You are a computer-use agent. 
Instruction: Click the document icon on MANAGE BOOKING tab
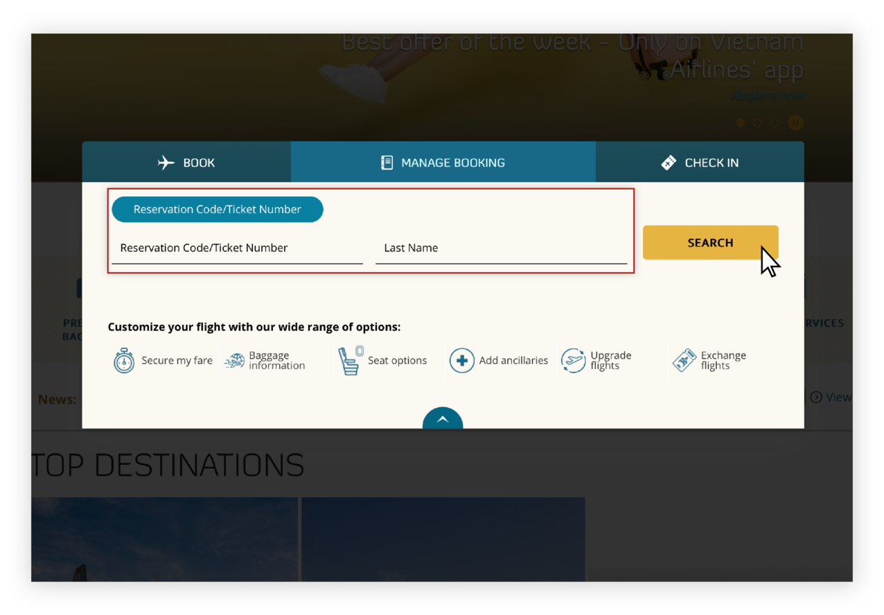[387, 162]
